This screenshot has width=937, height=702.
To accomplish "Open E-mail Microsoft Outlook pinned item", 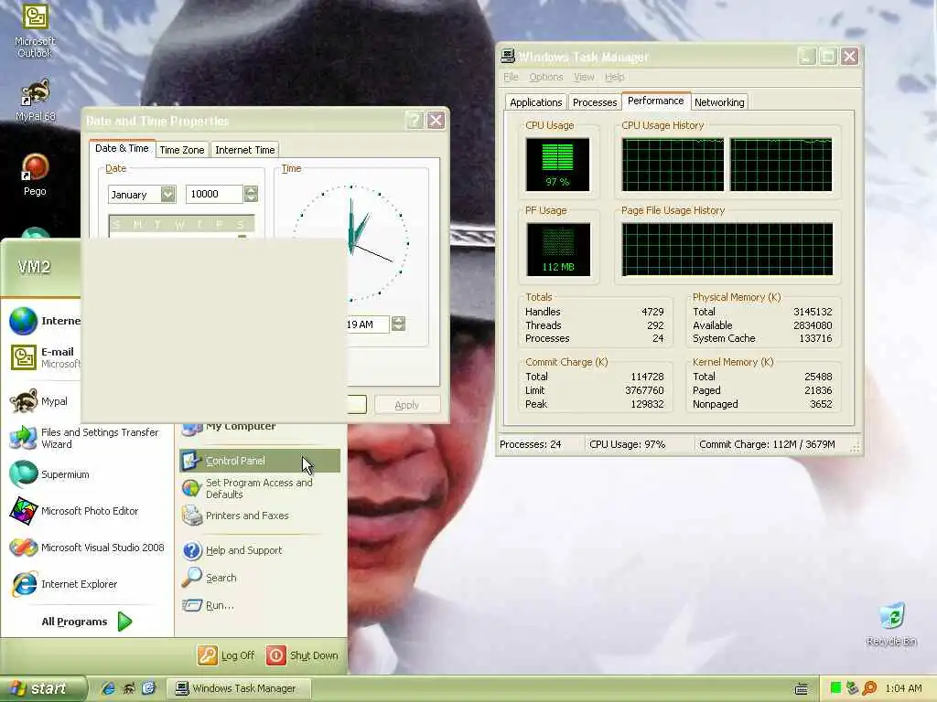I will click(x=44, y=357).
